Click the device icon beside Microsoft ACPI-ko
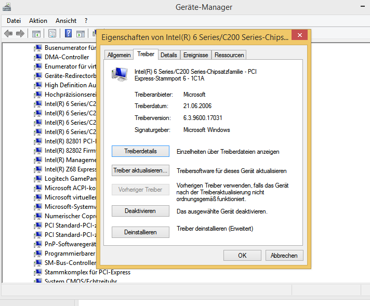This screenshot has width=370, height=306. (x=38, y=188)
